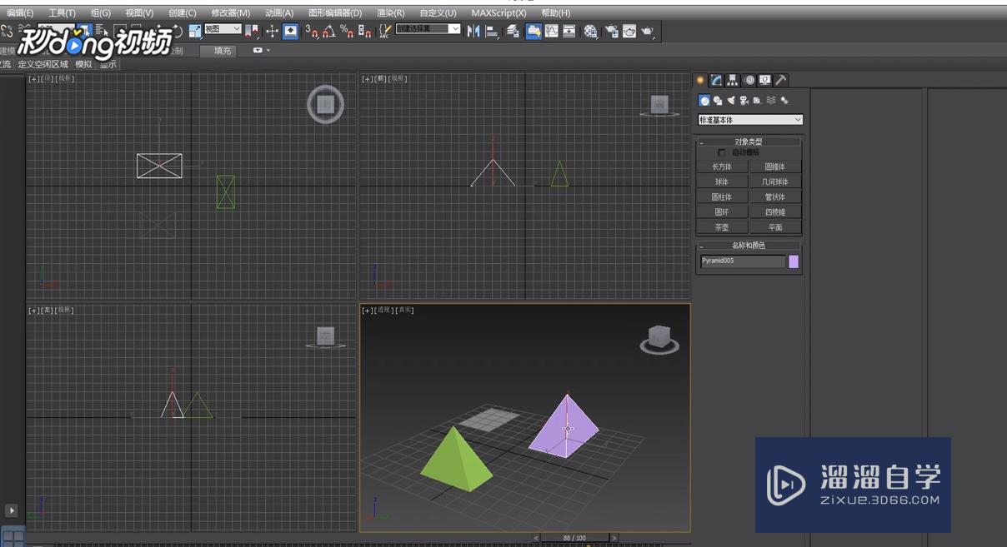Click the Angle Snap toggle icon
The image size is (1007, 547).
click(x=329, y=32)
